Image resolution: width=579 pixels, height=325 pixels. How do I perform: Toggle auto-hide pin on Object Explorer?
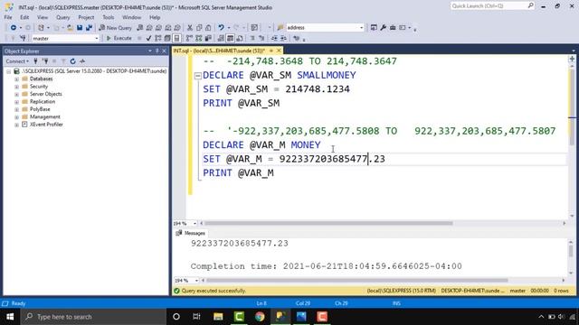157,51
